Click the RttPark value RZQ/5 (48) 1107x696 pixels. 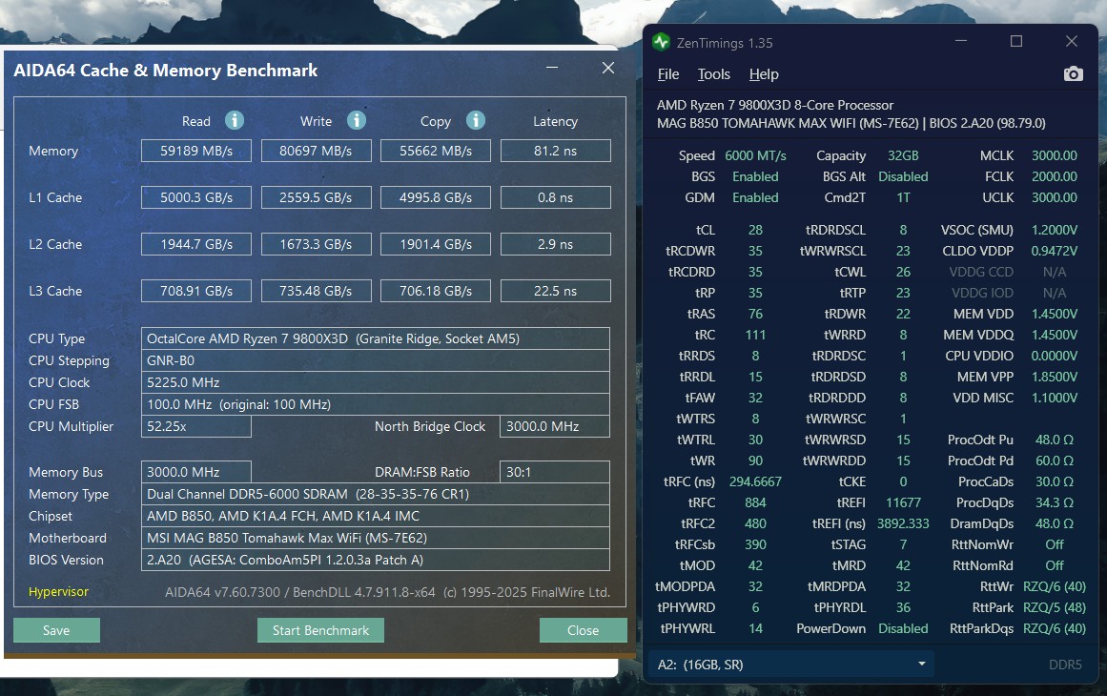1054,607
